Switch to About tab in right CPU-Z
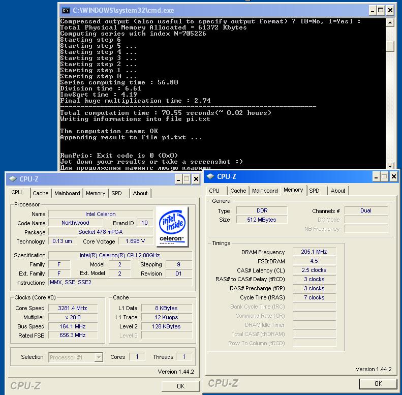The width and height of the screenshot is (402, 395). point(338,191)
